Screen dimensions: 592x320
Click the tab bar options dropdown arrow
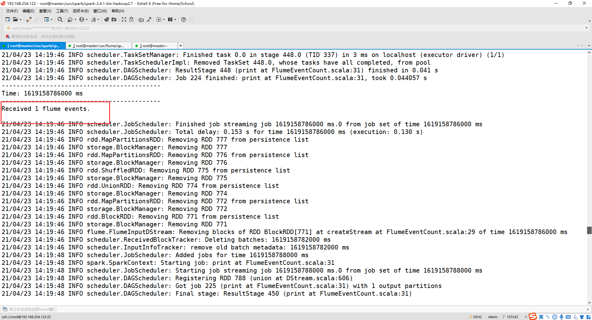point(589,46)
